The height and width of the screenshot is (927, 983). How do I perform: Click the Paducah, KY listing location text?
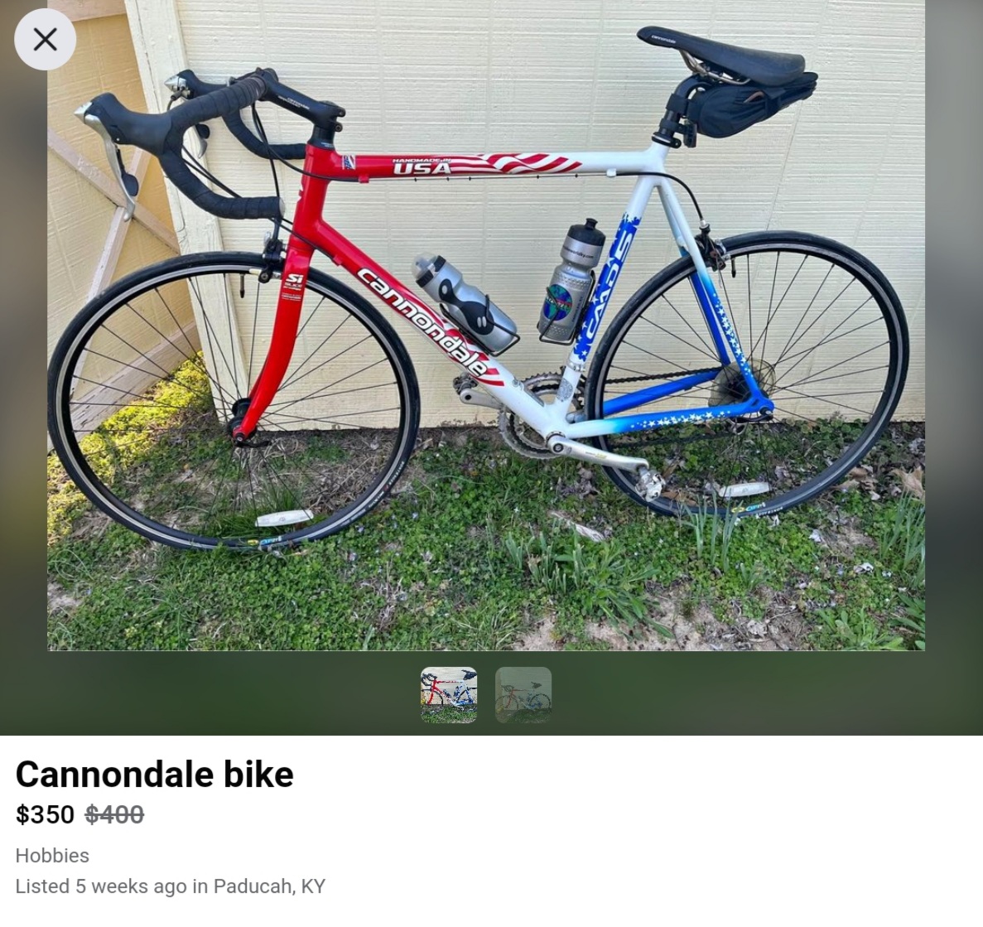point(269,886)
